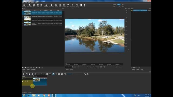The width and height of the screenshot is (173, 97).
Task: Open the History tab in right panel
Action: click(138, 70)
